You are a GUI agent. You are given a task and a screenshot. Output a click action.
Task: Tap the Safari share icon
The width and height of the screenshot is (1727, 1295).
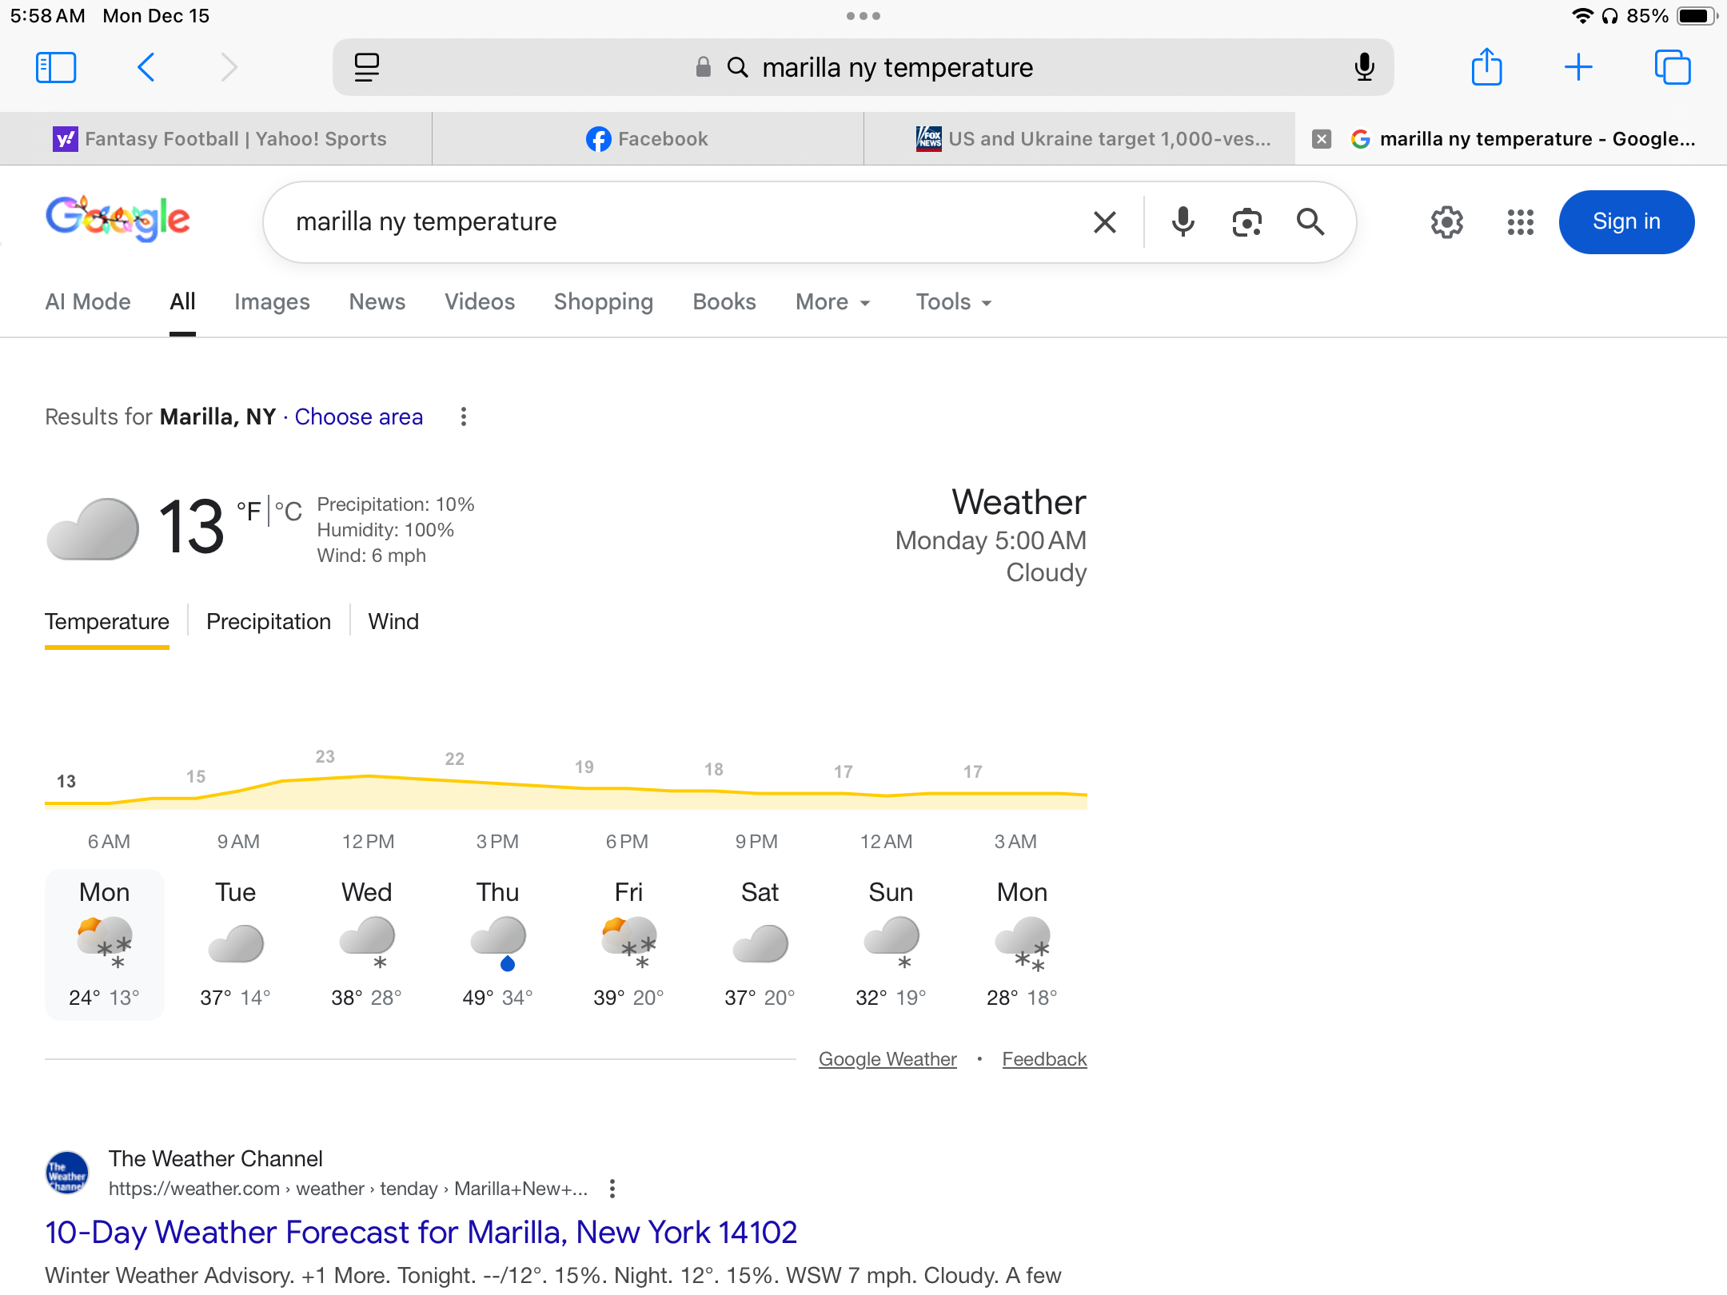point(1486,67)
